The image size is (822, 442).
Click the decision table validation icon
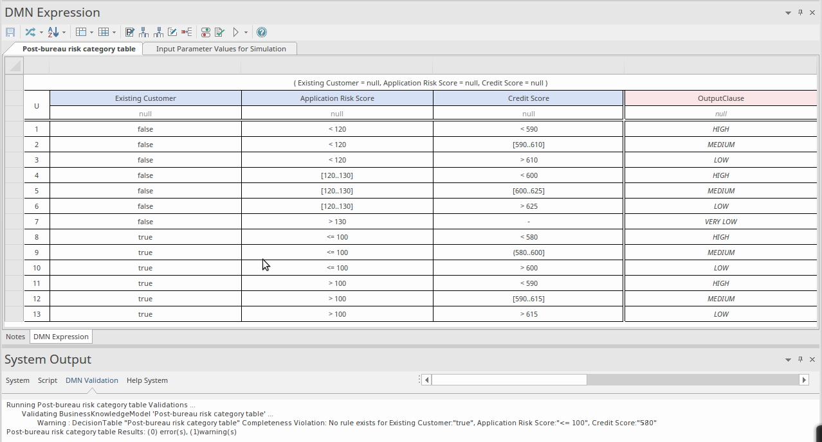pyautogui.click(x=220, y=32)
